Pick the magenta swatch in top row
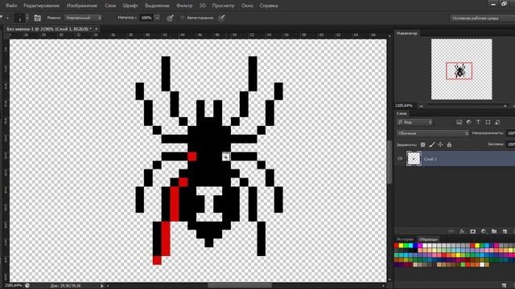Screen dimensions: 515x289 pos(420,246)
